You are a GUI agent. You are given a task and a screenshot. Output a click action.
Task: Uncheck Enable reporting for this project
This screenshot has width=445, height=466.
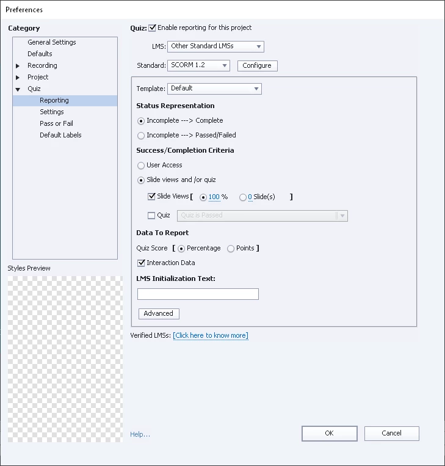(x=152, y=28)
